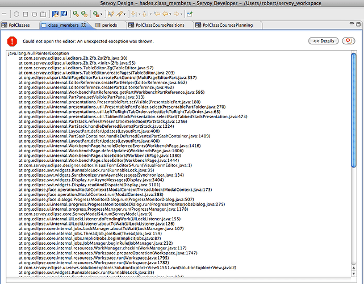Viewport: 364px width, 284px height.
Task: Minimize the editor area
Action: click(352, 23)
